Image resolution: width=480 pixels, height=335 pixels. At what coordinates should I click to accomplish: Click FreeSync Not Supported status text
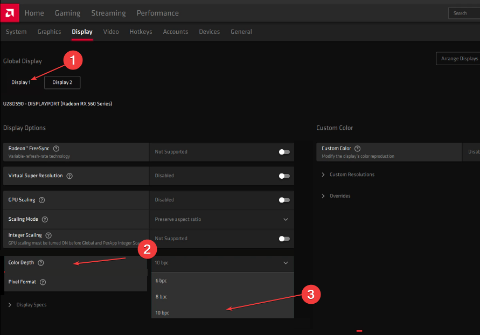coord(171,152)
